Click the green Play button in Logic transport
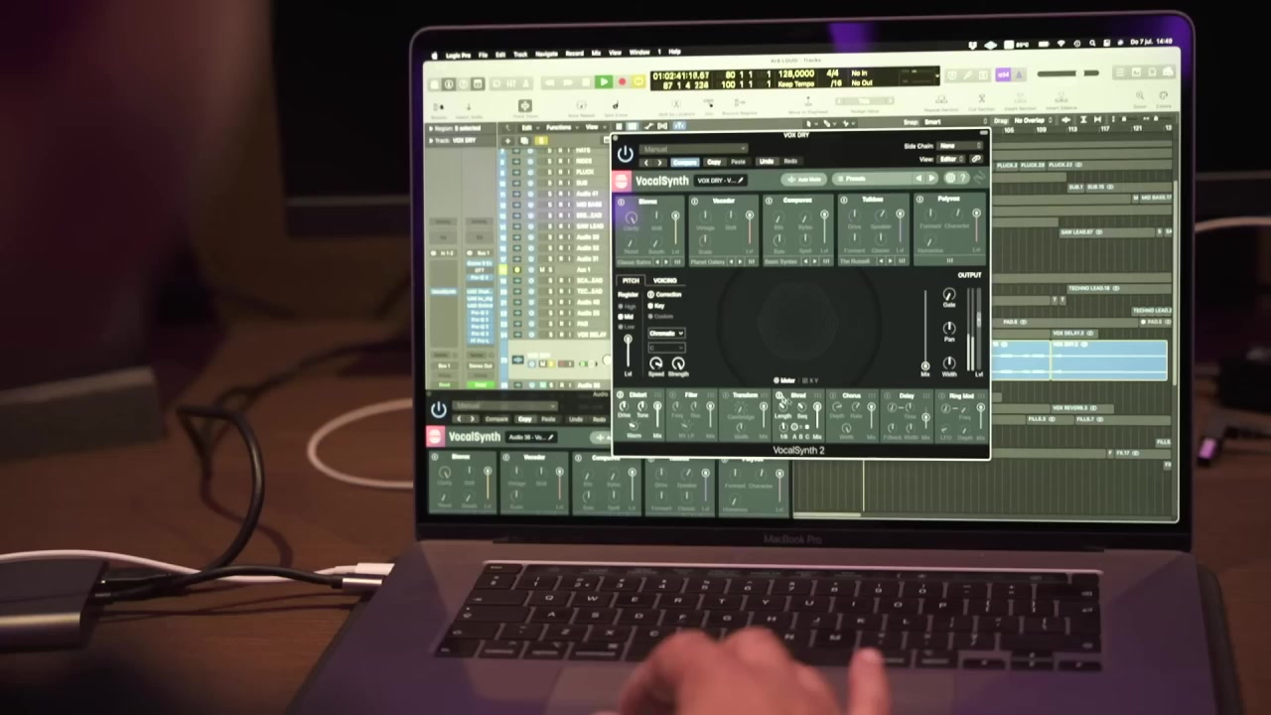 (x=603, y=81)
